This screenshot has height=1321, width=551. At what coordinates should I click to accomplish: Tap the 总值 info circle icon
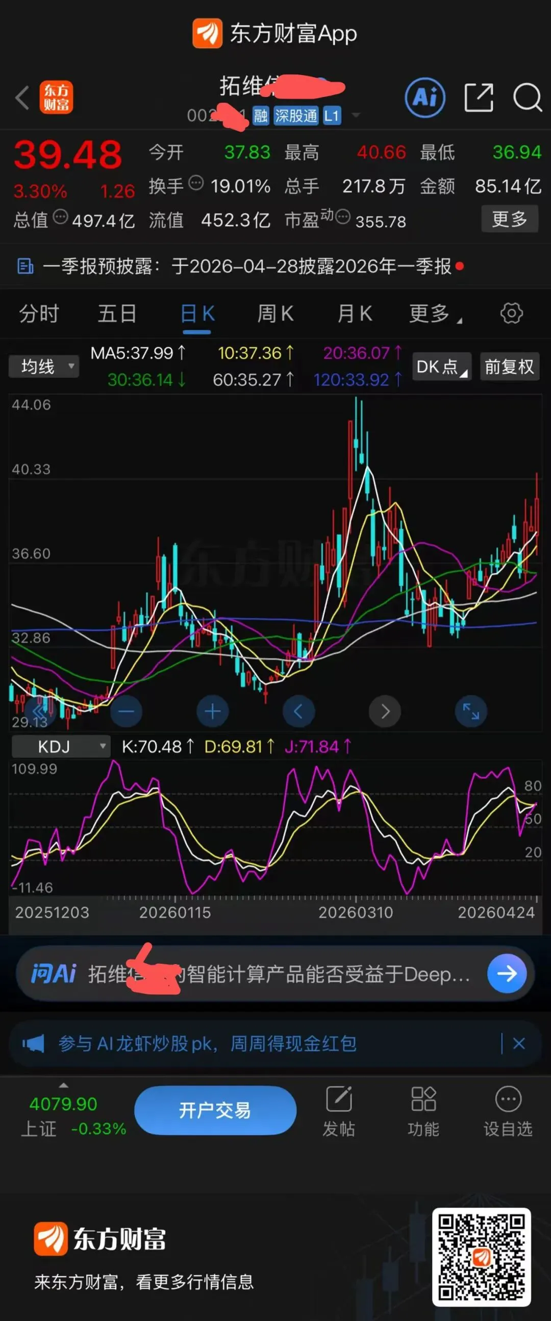[x=61, y=217]
